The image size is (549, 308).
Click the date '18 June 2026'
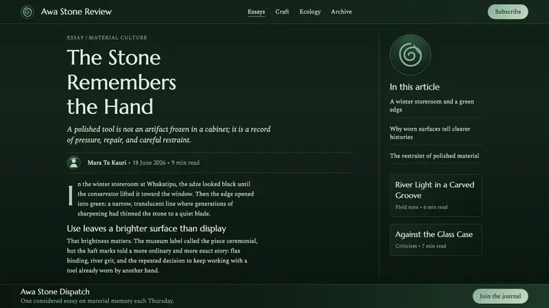pyautogui.click(x=149, y=163)
